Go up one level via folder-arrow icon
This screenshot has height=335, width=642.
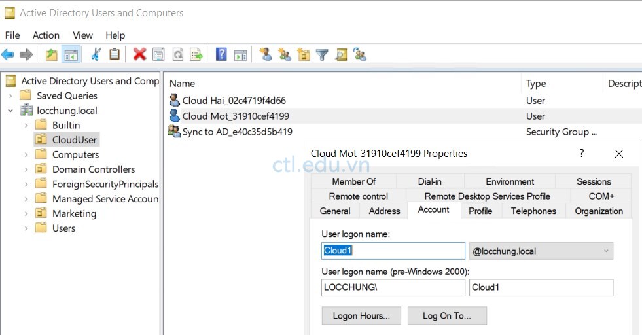pyautogui.click(x=52, y=54)
